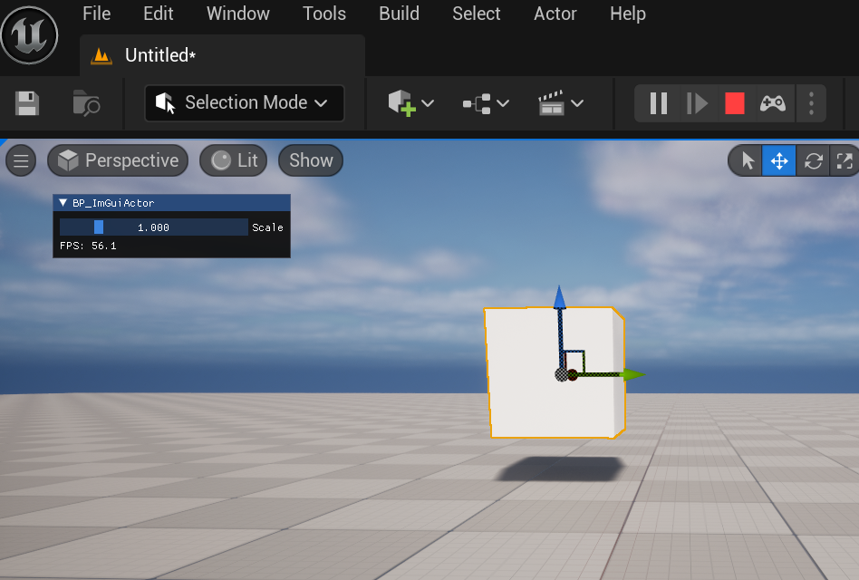Click the Show flags button
859x580 pixels.
[311, 160]
